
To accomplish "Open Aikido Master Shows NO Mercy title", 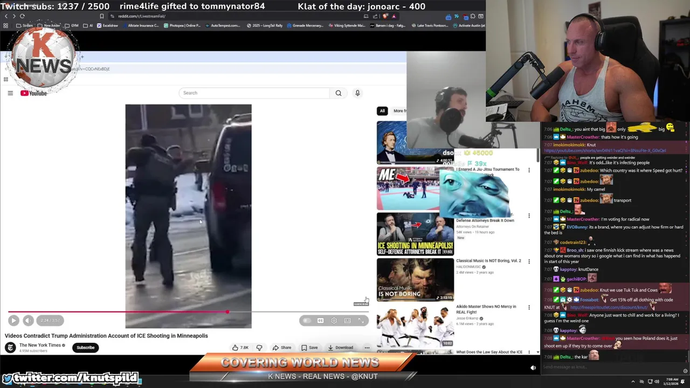I will point(486,309).
